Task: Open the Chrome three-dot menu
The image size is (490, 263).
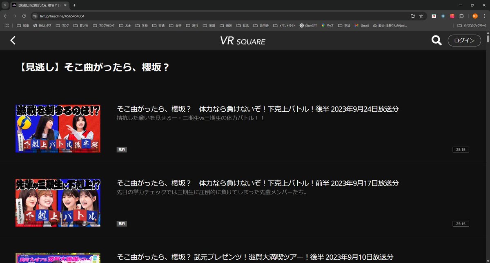Action: pos(485,16)
